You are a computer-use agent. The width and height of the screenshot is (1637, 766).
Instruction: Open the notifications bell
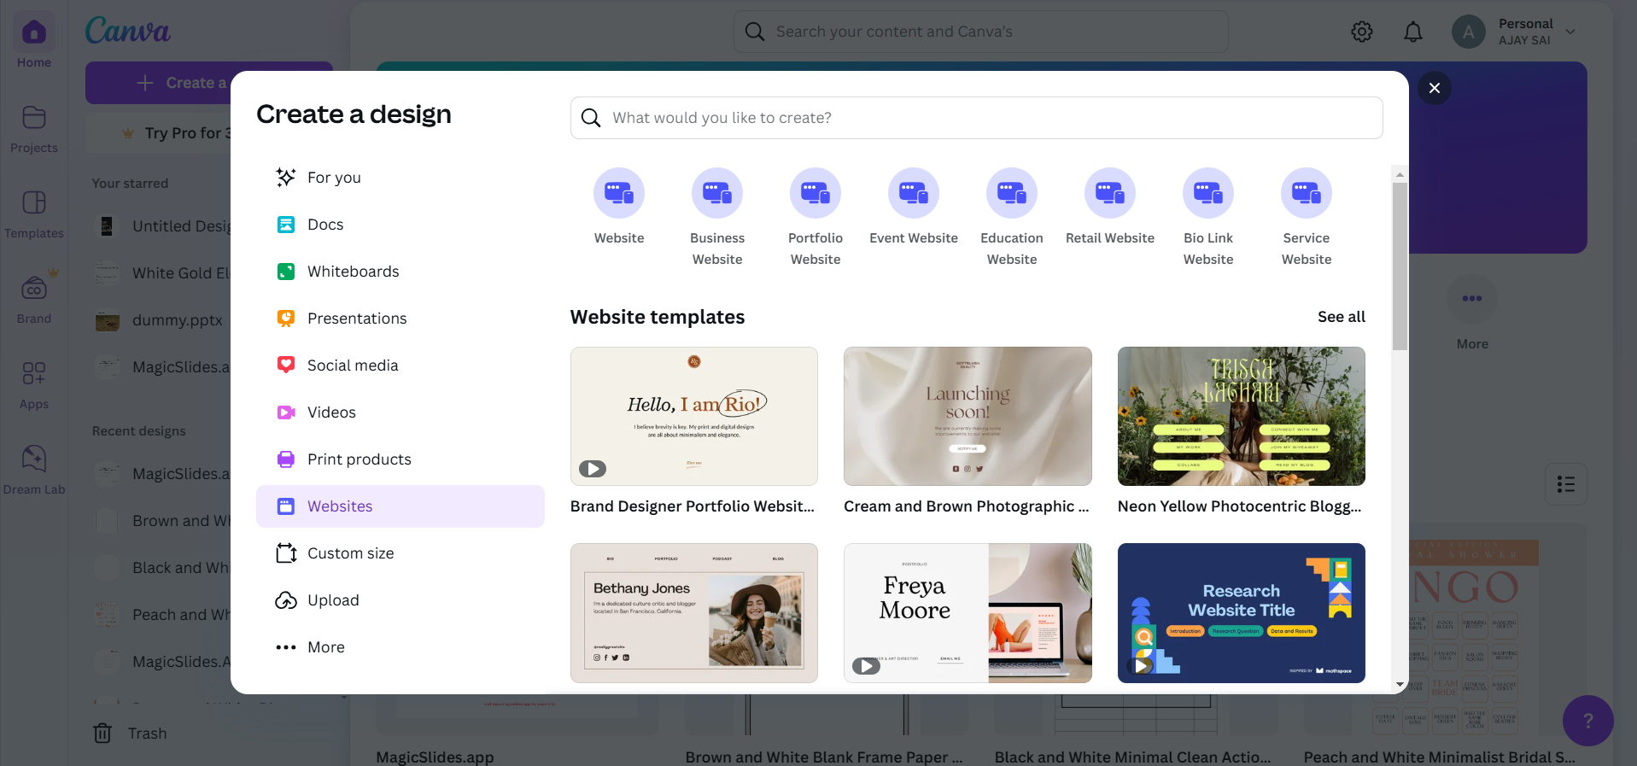[1413, 32]
